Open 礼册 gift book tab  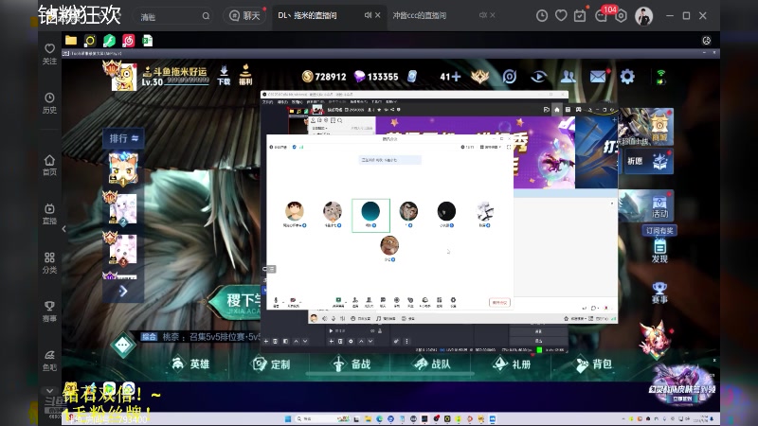click(x=512, y=364)
